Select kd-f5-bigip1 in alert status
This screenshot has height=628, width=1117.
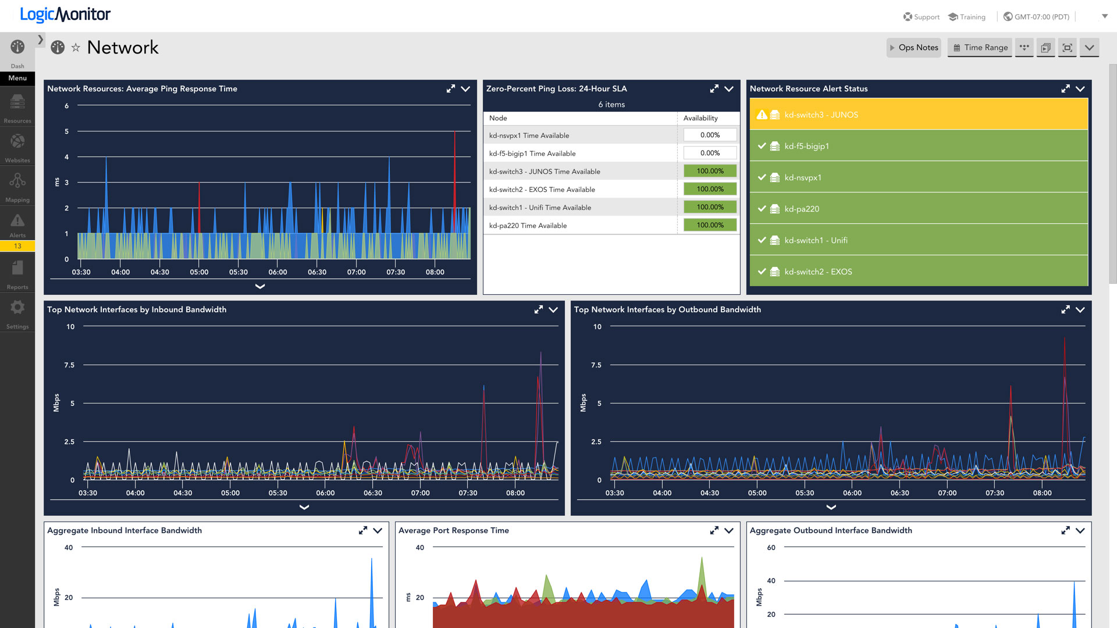pos(919,146)
